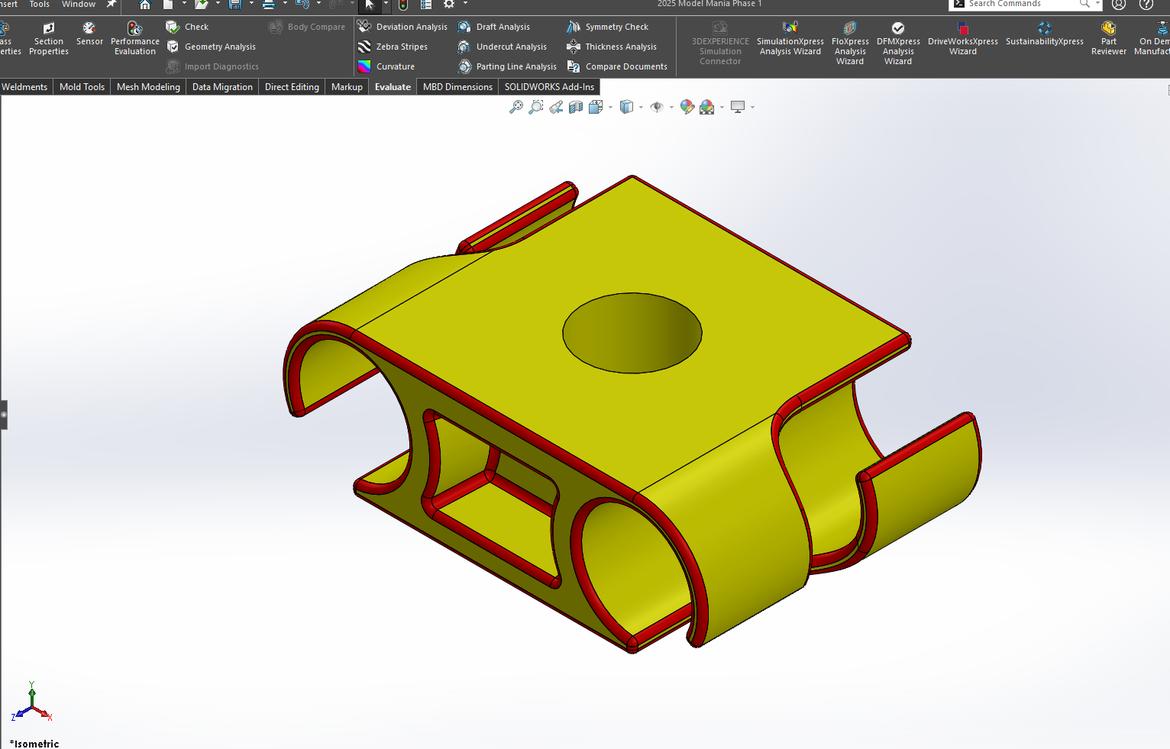Open SOLIDWORKS Add-Ins tab

coord(549,87)
